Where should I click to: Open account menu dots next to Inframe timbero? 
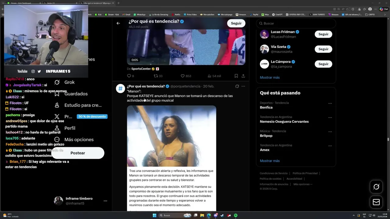(105, 201)
